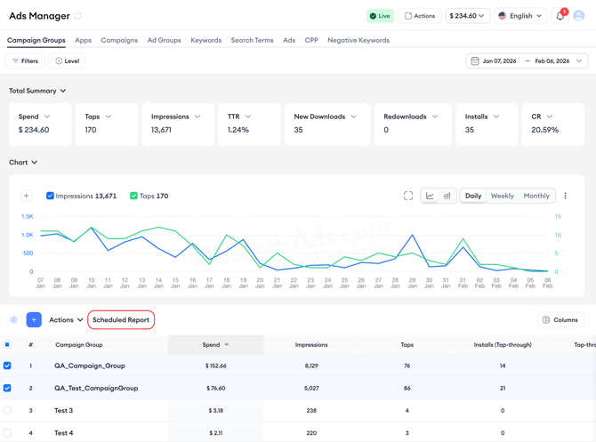Open the Filters panel
Image resolution: width=596 pixels, height=442 pixels.
coord(25,61)
